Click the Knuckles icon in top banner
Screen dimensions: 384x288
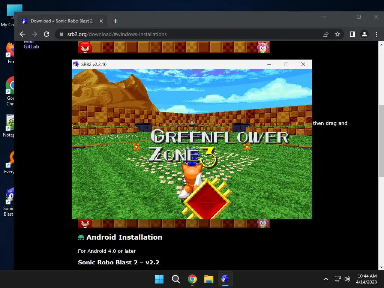(x=85, y=47)
